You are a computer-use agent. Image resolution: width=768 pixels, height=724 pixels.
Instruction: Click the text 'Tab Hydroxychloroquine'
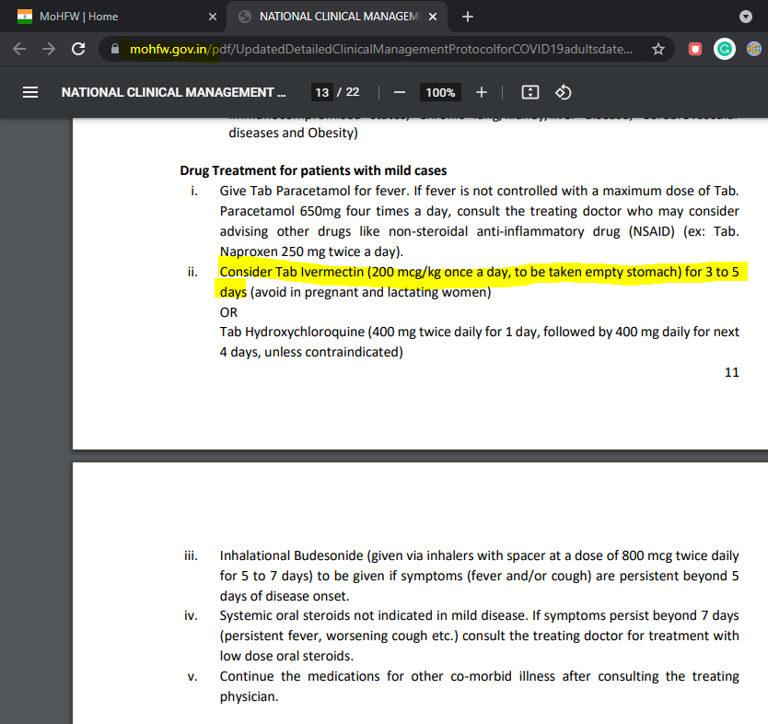(x=292, y=333)
